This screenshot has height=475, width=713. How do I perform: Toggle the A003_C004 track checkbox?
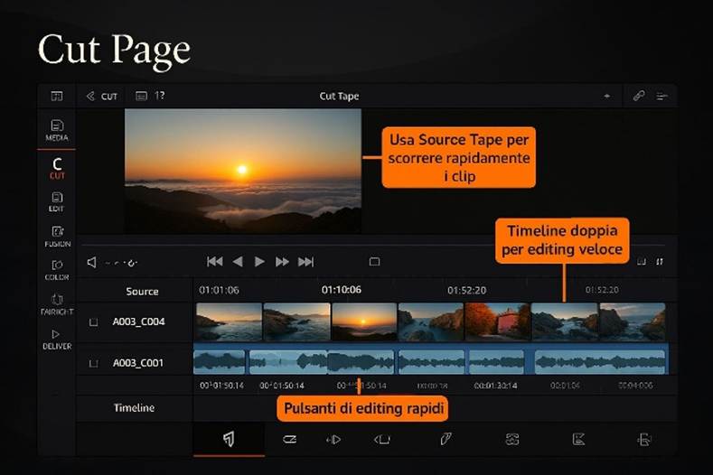click(x=93, y=321)
